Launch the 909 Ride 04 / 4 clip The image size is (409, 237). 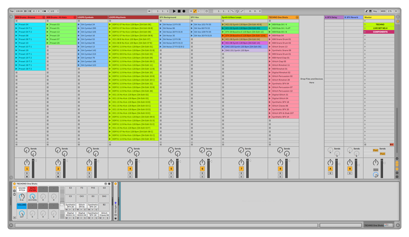click(270, 24)
